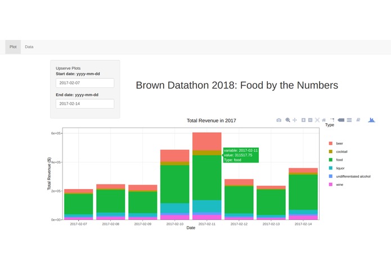Click the Zoom in plus icon

tap(303, 120)
